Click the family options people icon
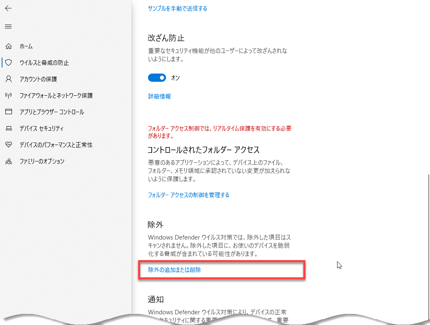430x325 pixels. (x=9, y=161)
